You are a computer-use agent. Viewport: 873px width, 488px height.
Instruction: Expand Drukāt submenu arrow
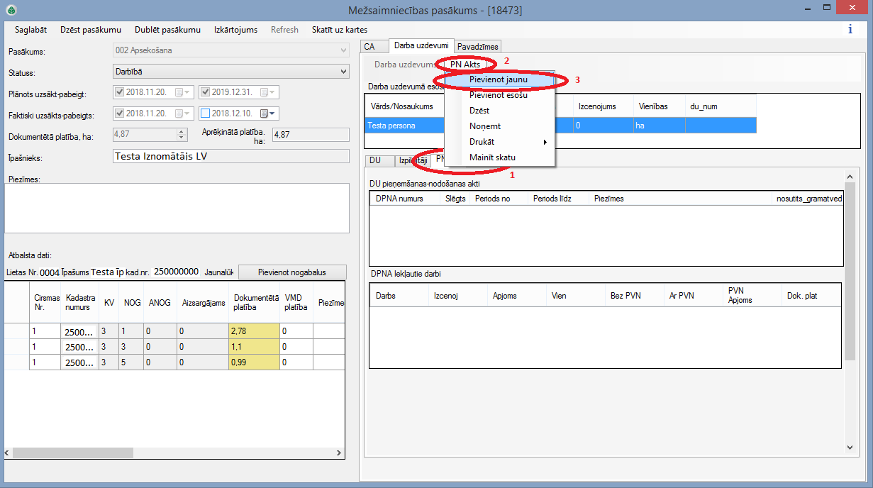point(545,142)
